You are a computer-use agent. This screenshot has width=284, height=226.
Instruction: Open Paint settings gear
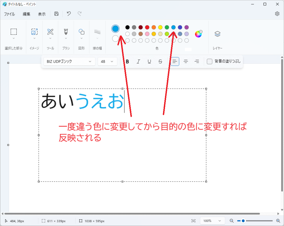277,14
